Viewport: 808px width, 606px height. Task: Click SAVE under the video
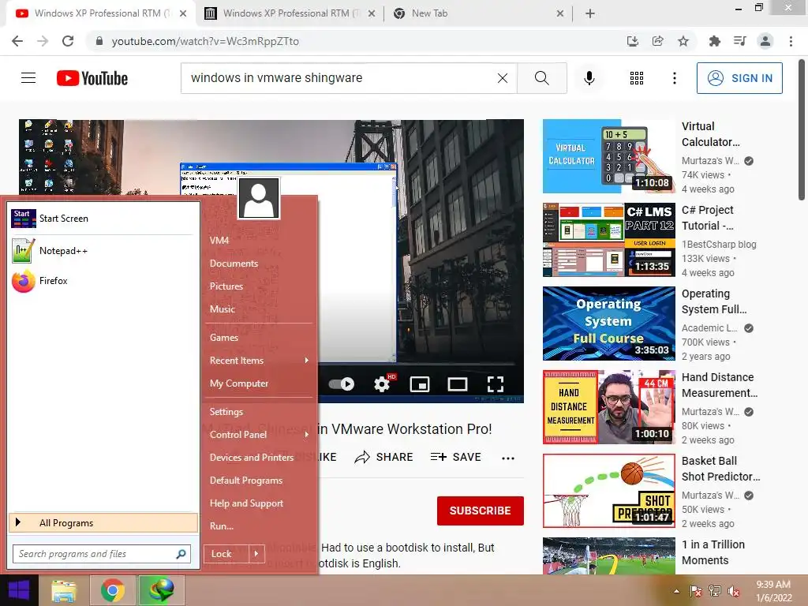[x=455, y=457]
